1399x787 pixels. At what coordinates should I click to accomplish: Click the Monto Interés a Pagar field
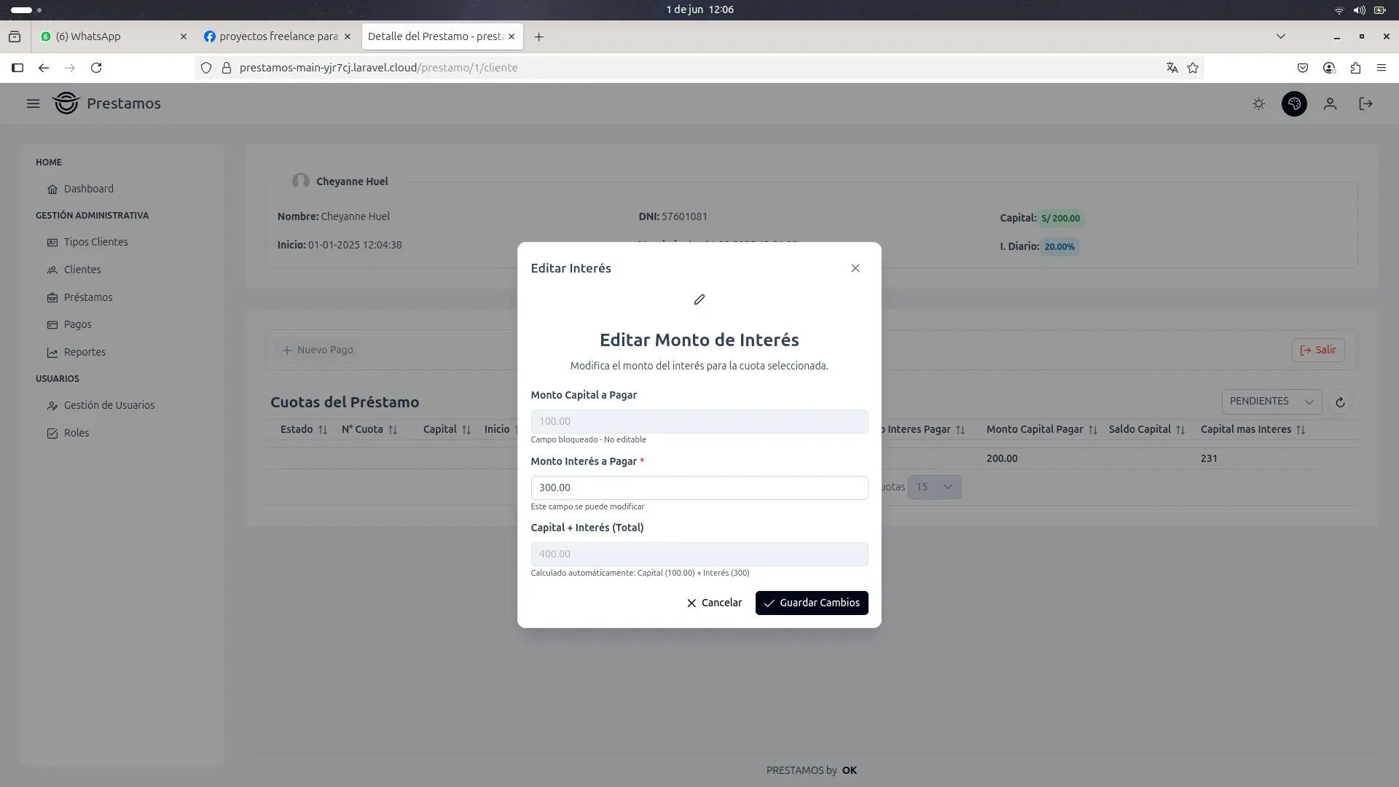(x=699, y=488)
